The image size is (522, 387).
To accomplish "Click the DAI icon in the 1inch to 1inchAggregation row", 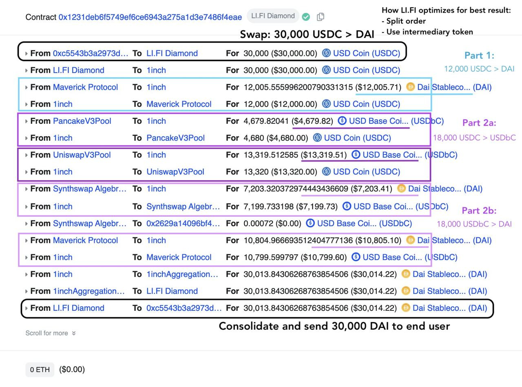I will 406,274.
